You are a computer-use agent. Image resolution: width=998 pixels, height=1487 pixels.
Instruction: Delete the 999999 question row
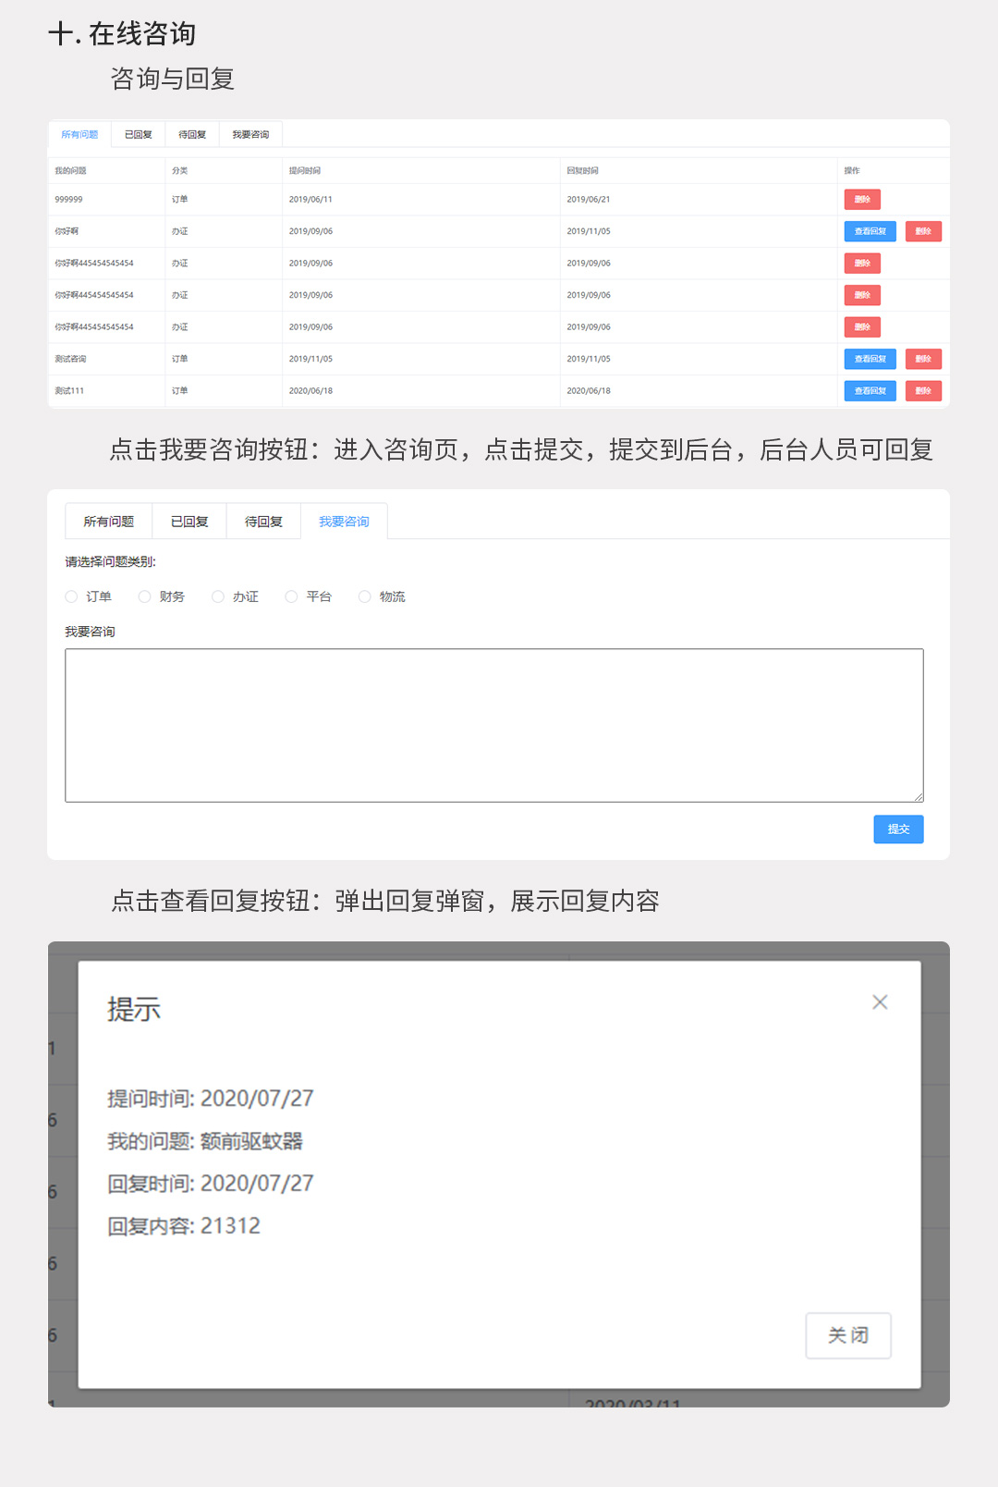862,200
